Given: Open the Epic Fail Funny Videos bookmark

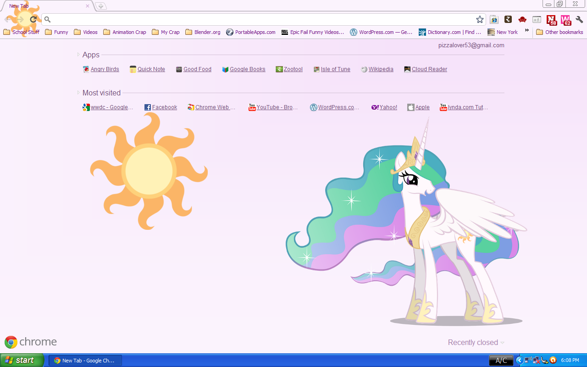Looking at the screenshot, I should coord(313,32).
